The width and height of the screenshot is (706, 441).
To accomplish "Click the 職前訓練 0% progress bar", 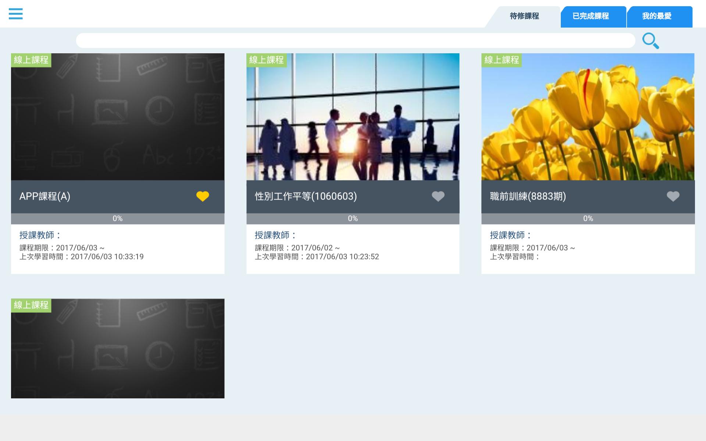I will [588, 219].
